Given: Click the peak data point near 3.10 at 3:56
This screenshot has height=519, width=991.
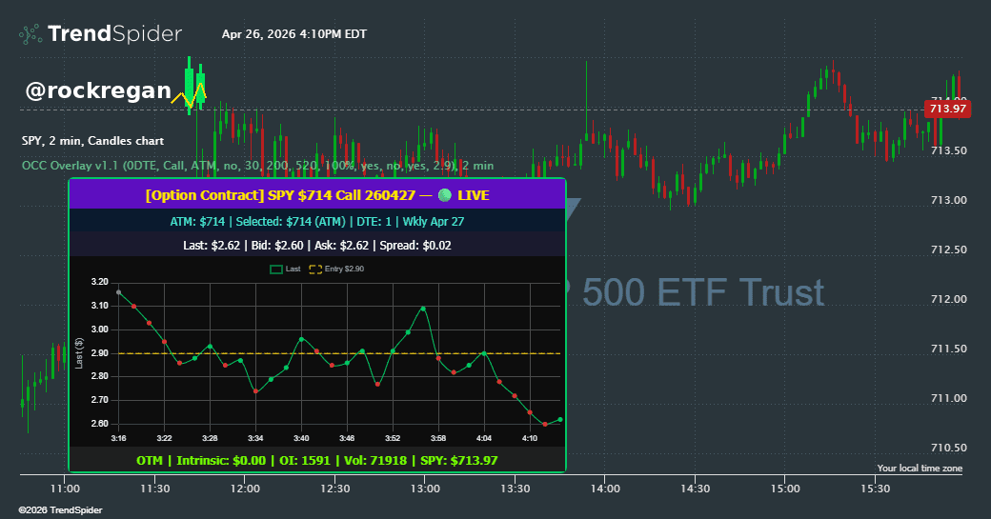Looking at the screenshot, I should click(x=423, y=309).
